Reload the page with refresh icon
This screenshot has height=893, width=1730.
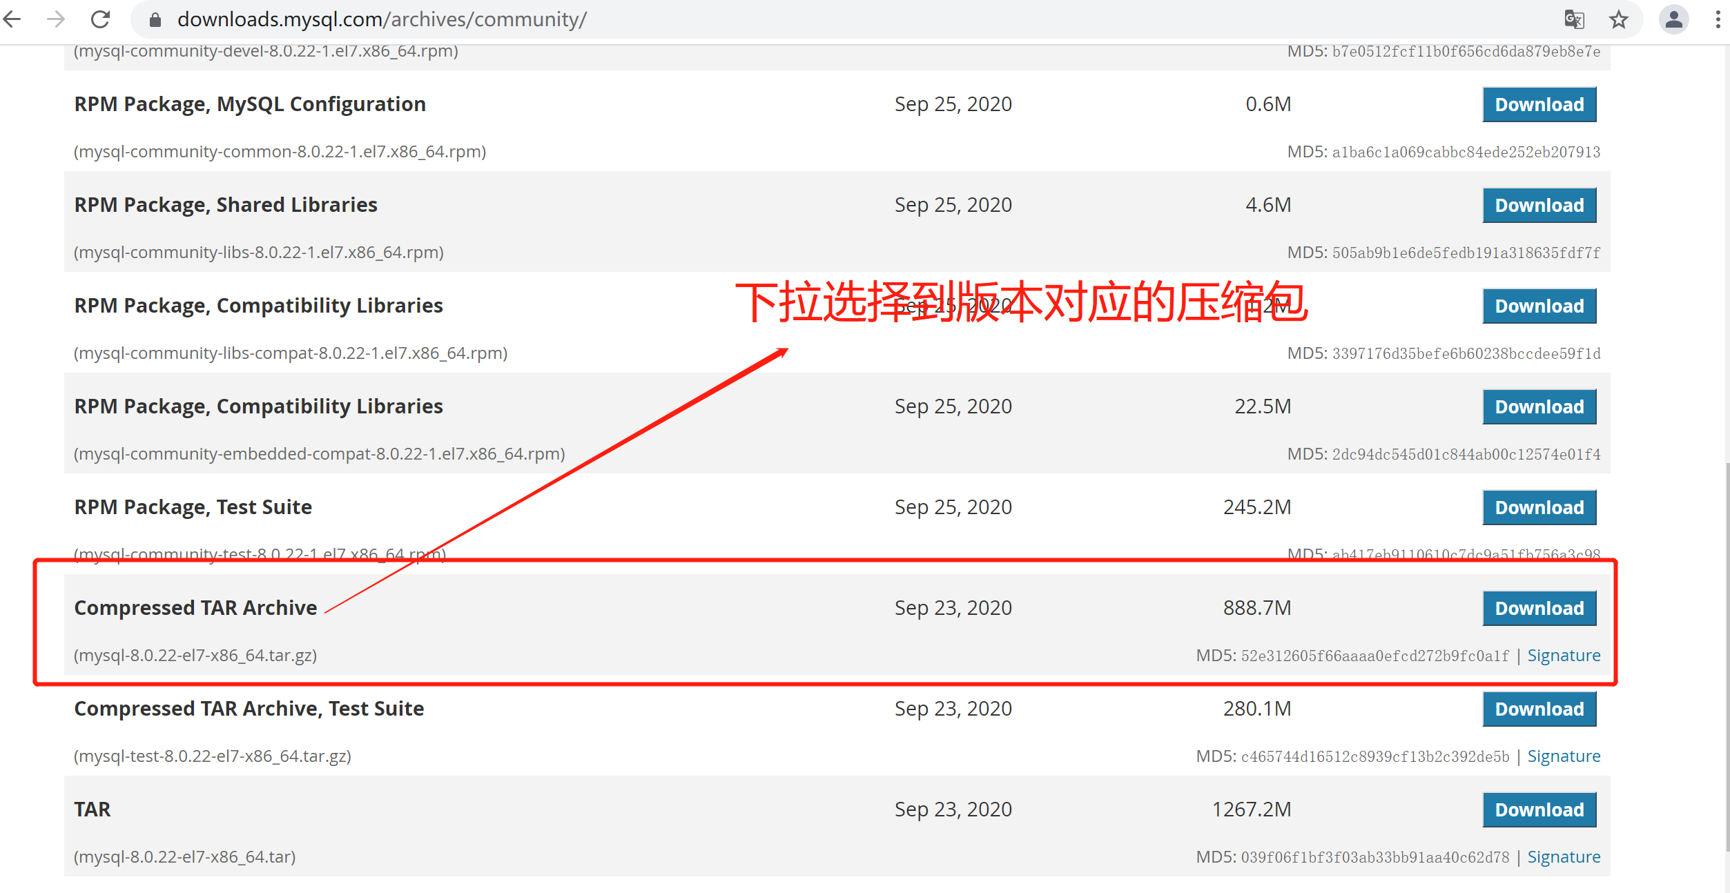(101, 19)
